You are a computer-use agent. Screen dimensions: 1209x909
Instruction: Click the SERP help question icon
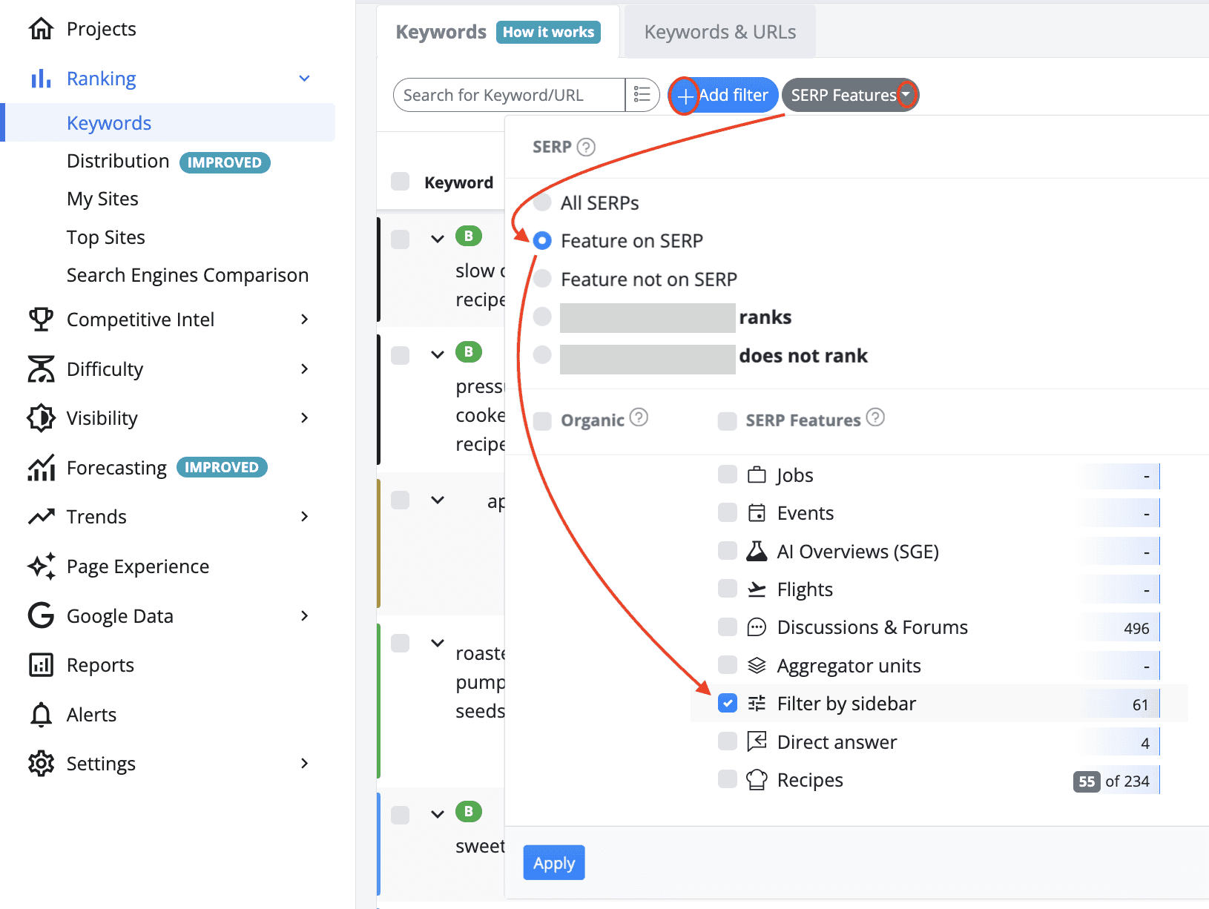[x=586, y=147]
